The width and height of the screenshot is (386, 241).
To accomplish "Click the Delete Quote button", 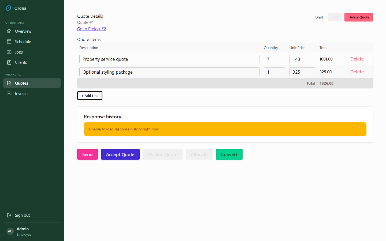I will click(359, 17).
